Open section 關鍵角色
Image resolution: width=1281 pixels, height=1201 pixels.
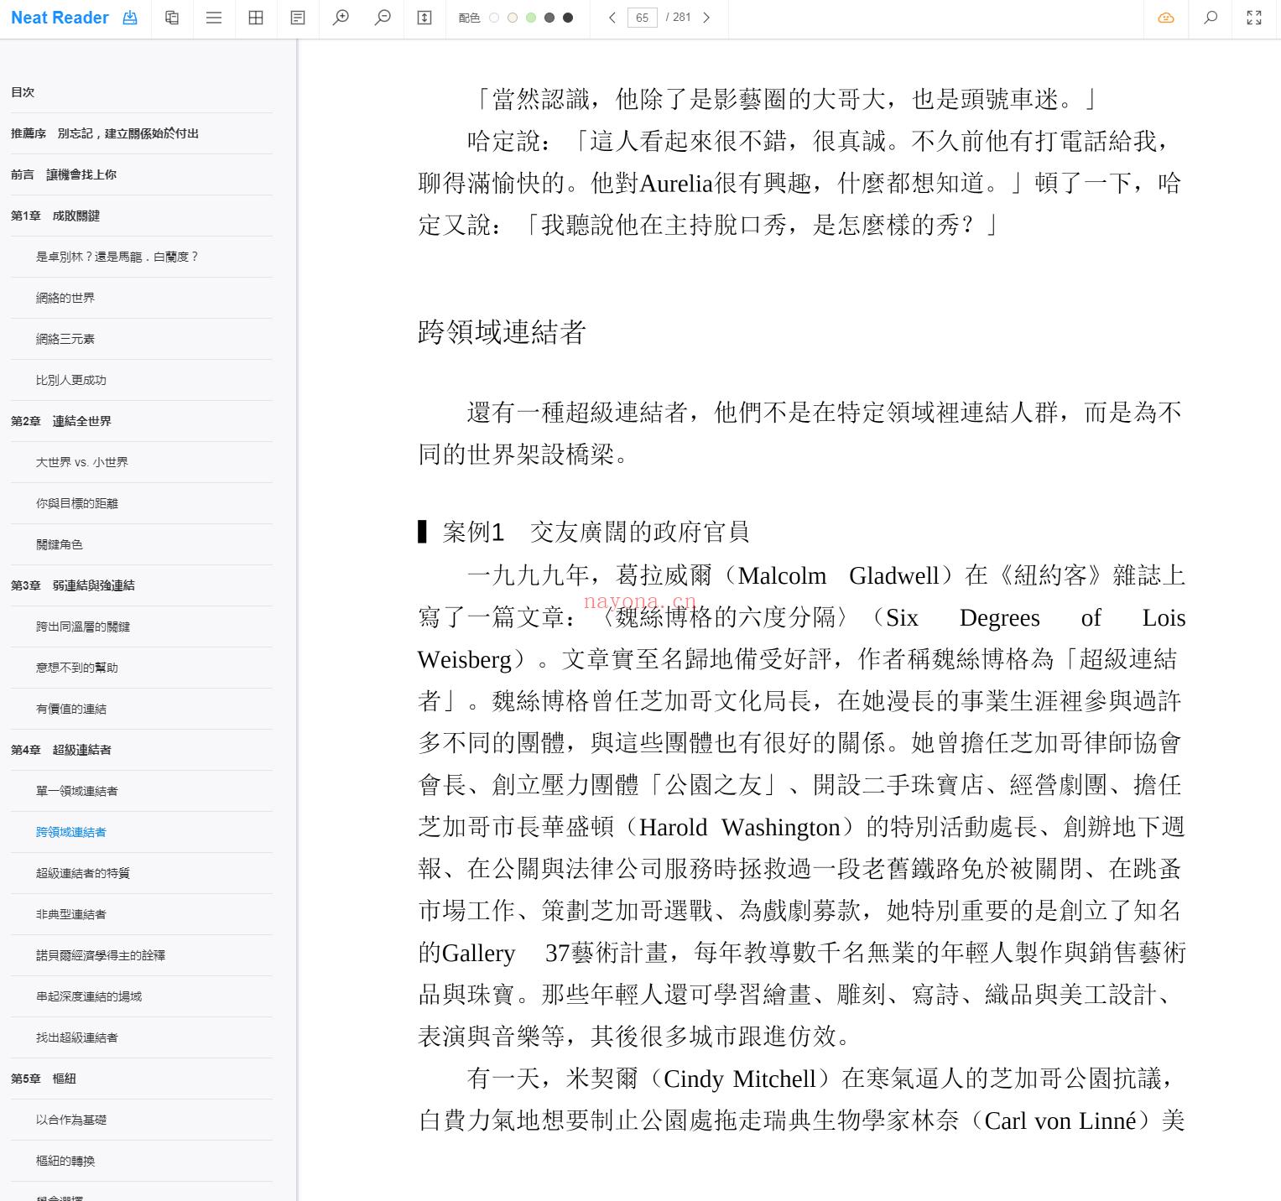(x=60, y=544)
